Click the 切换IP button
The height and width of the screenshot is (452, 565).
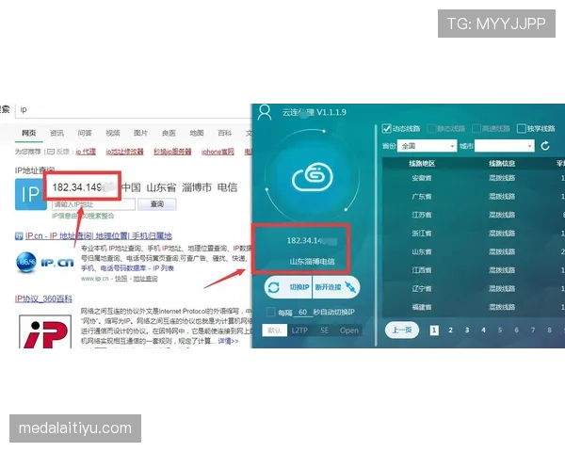288,287
